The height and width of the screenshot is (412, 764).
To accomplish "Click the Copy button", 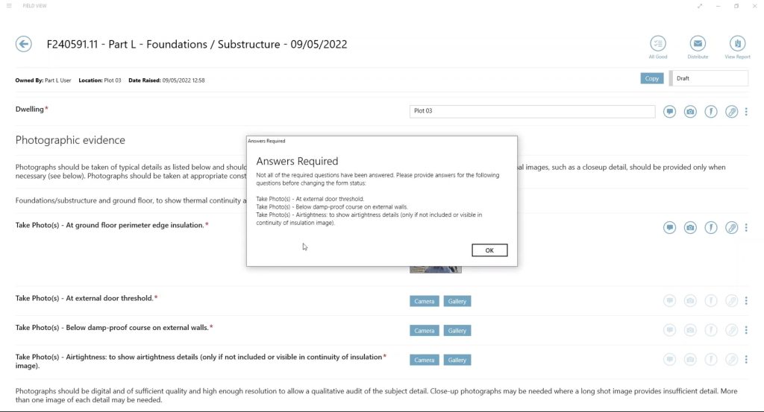I will click(x=651, y=78).
